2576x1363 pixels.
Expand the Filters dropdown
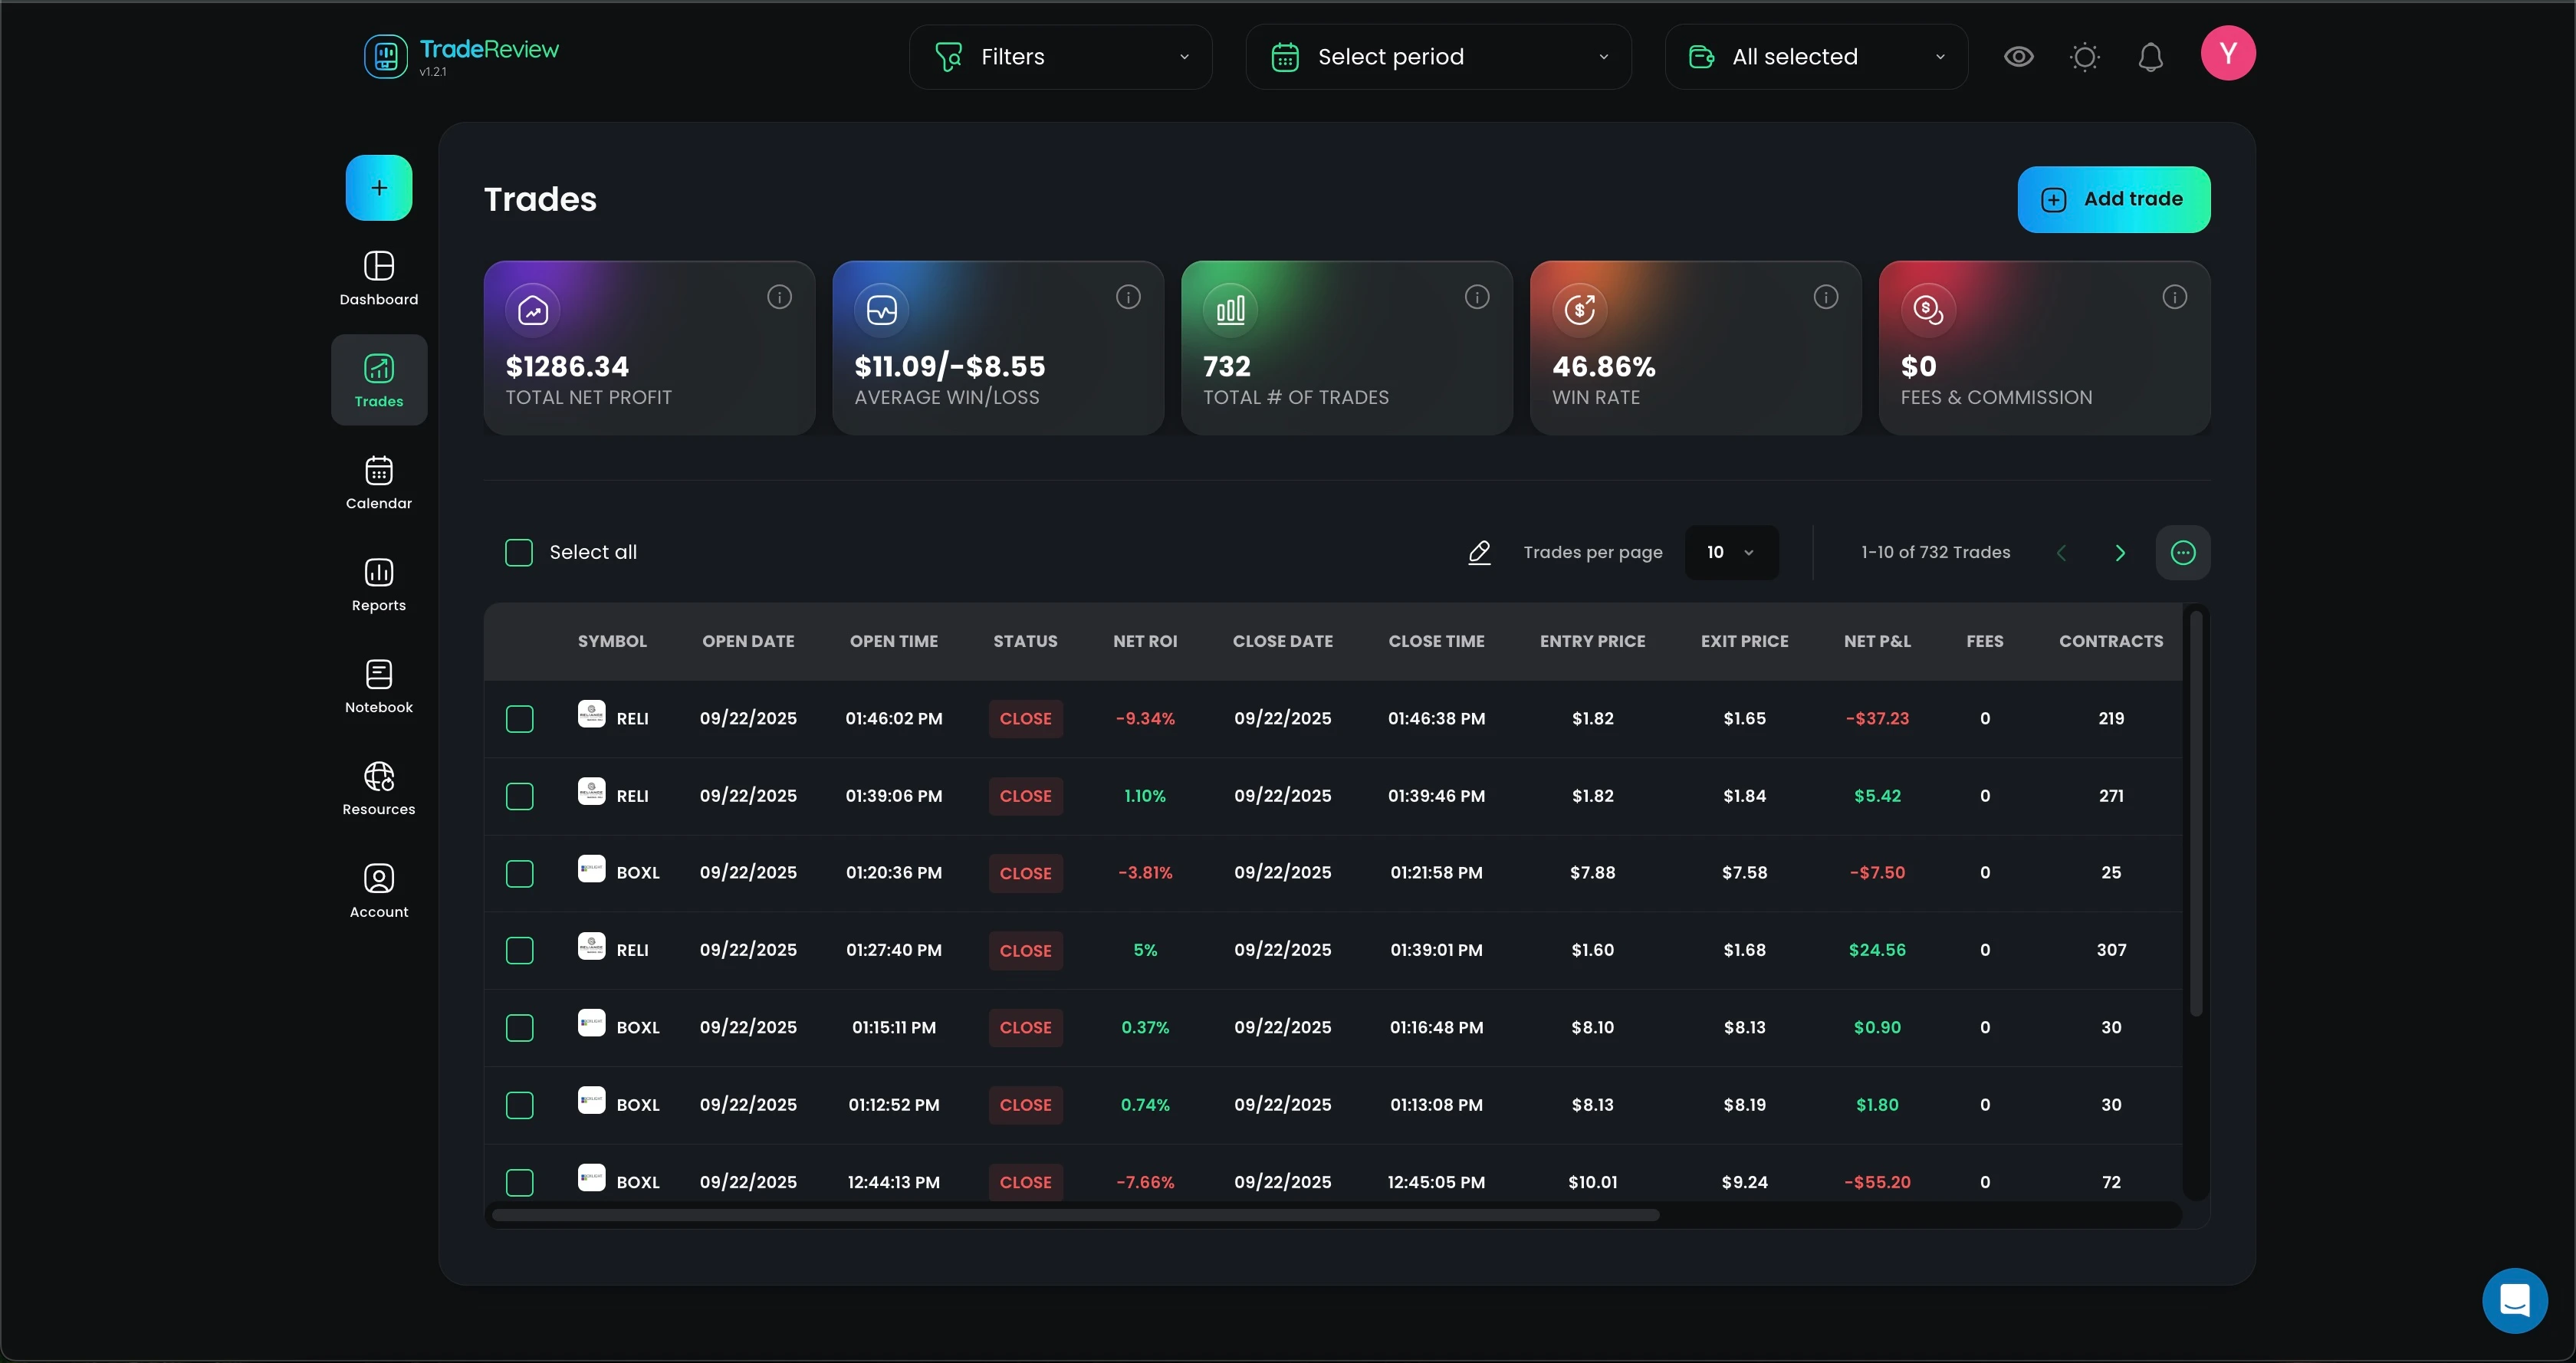click(x=1060, y=57)
